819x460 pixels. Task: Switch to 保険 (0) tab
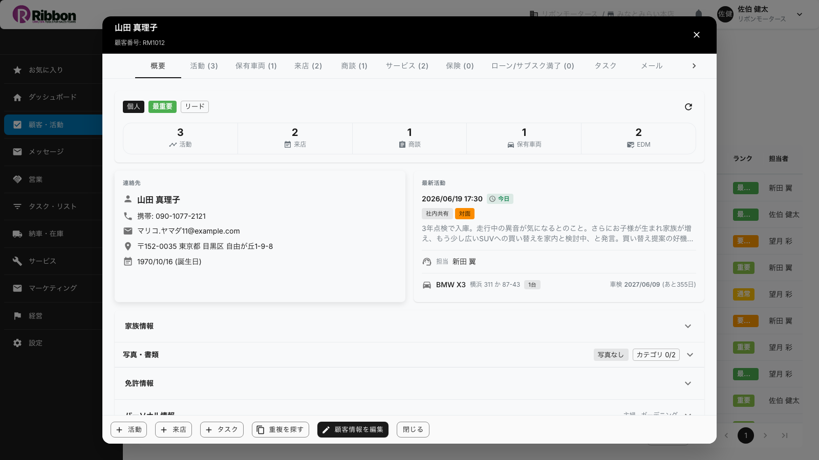click(460, 66)
